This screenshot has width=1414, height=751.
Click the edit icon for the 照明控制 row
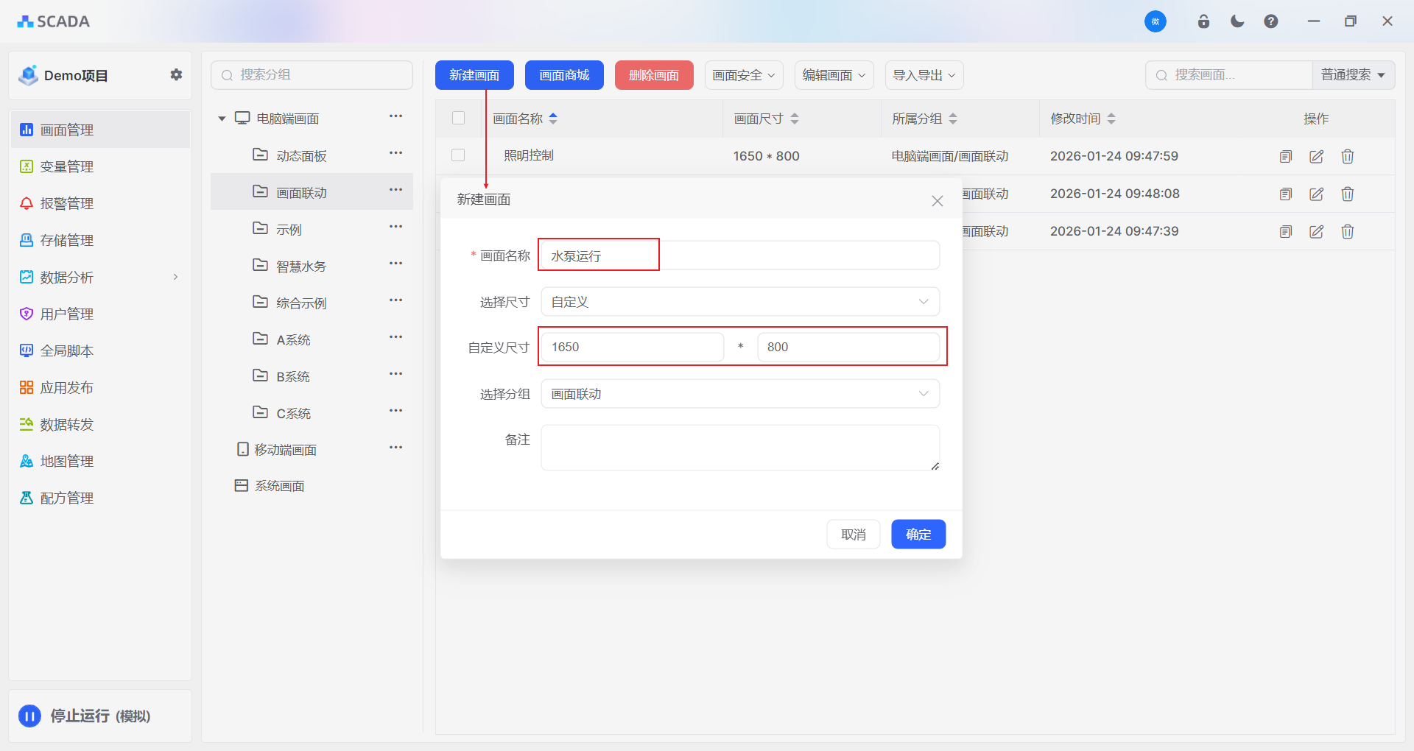1316,156
